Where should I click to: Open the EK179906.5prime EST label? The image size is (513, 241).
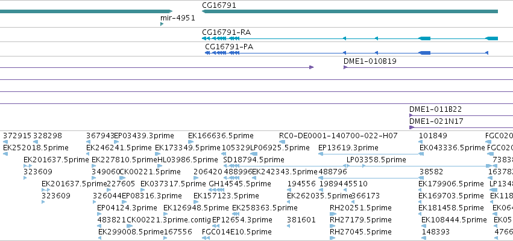[451, 184]
